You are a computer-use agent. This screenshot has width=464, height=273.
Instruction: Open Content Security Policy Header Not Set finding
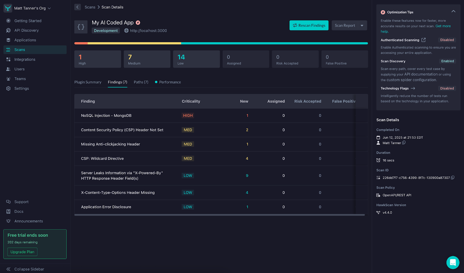pos(221,130)
